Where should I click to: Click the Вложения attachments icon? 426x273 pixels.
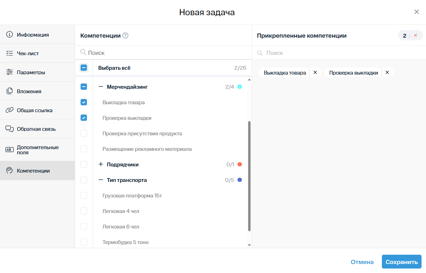(10, 91)
